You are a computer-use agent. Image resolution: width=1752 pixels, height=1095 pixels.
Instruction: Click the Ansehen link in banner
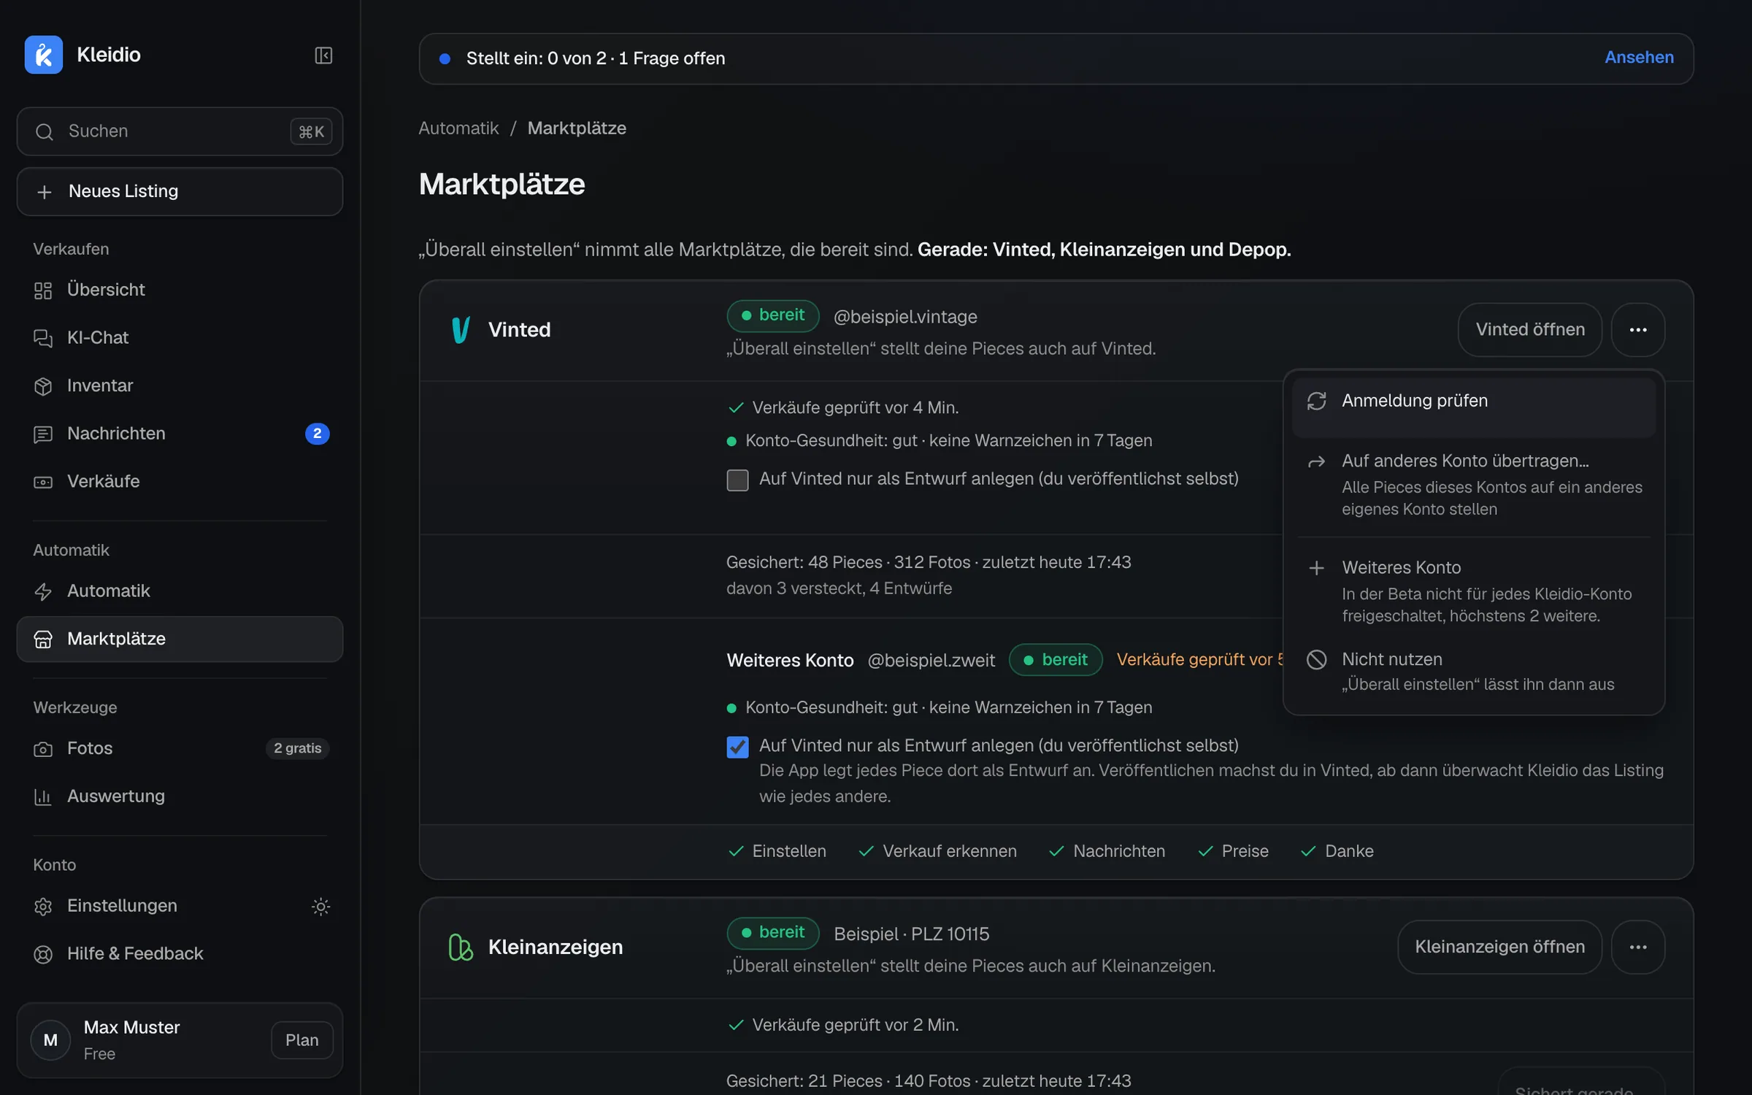click(1638, 58)
